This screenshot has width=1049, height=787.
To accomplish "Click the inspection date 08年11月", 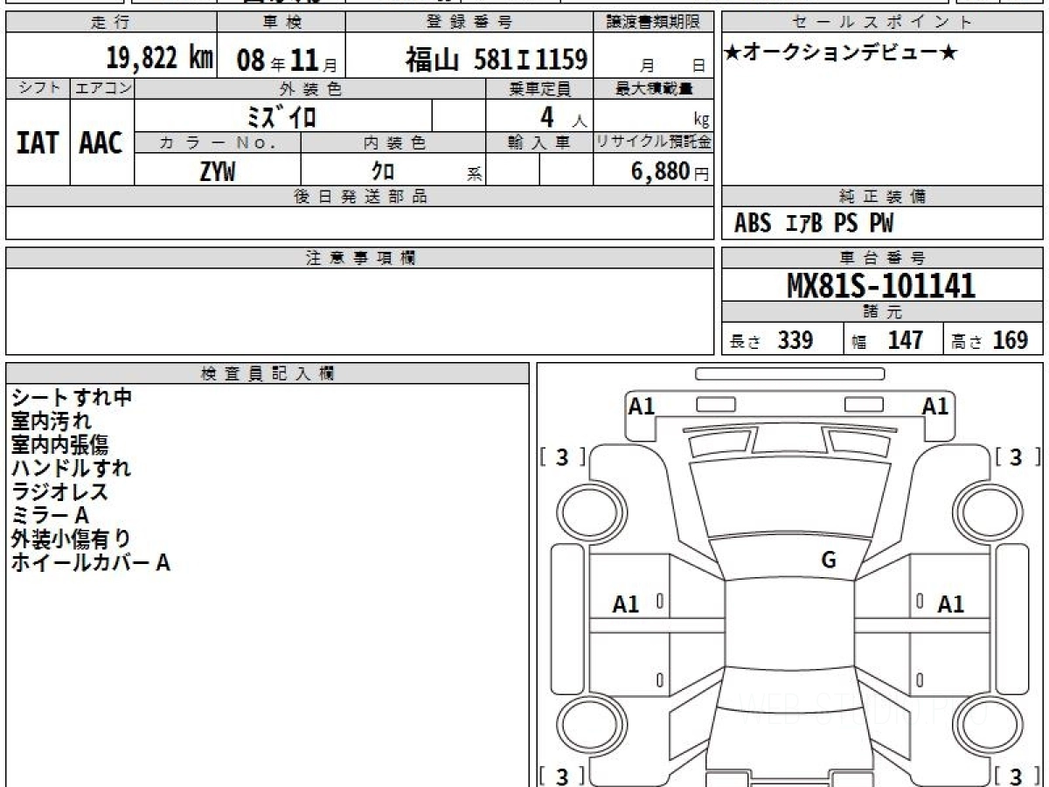I will coord(286,60).
